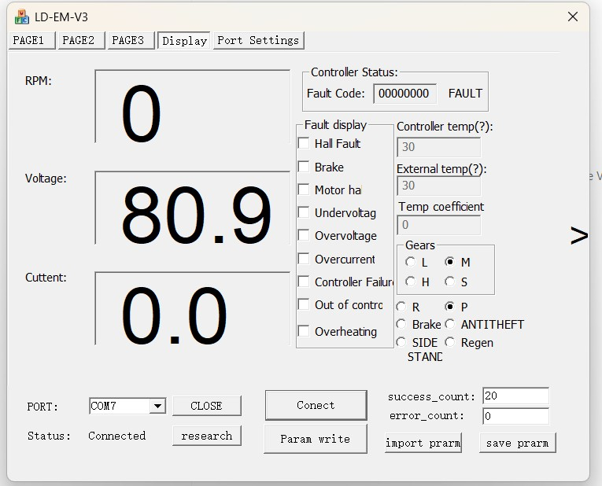
Task: Expand the COM7 port dropdown
Action: [x=157, y=406]
